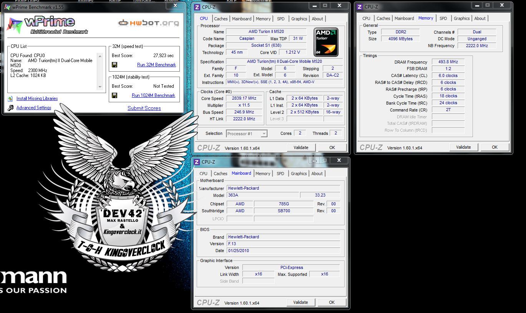Click the wPrime title bar app icon
The height and width of the screenshot is (313, 526).
tap(7, 7)
